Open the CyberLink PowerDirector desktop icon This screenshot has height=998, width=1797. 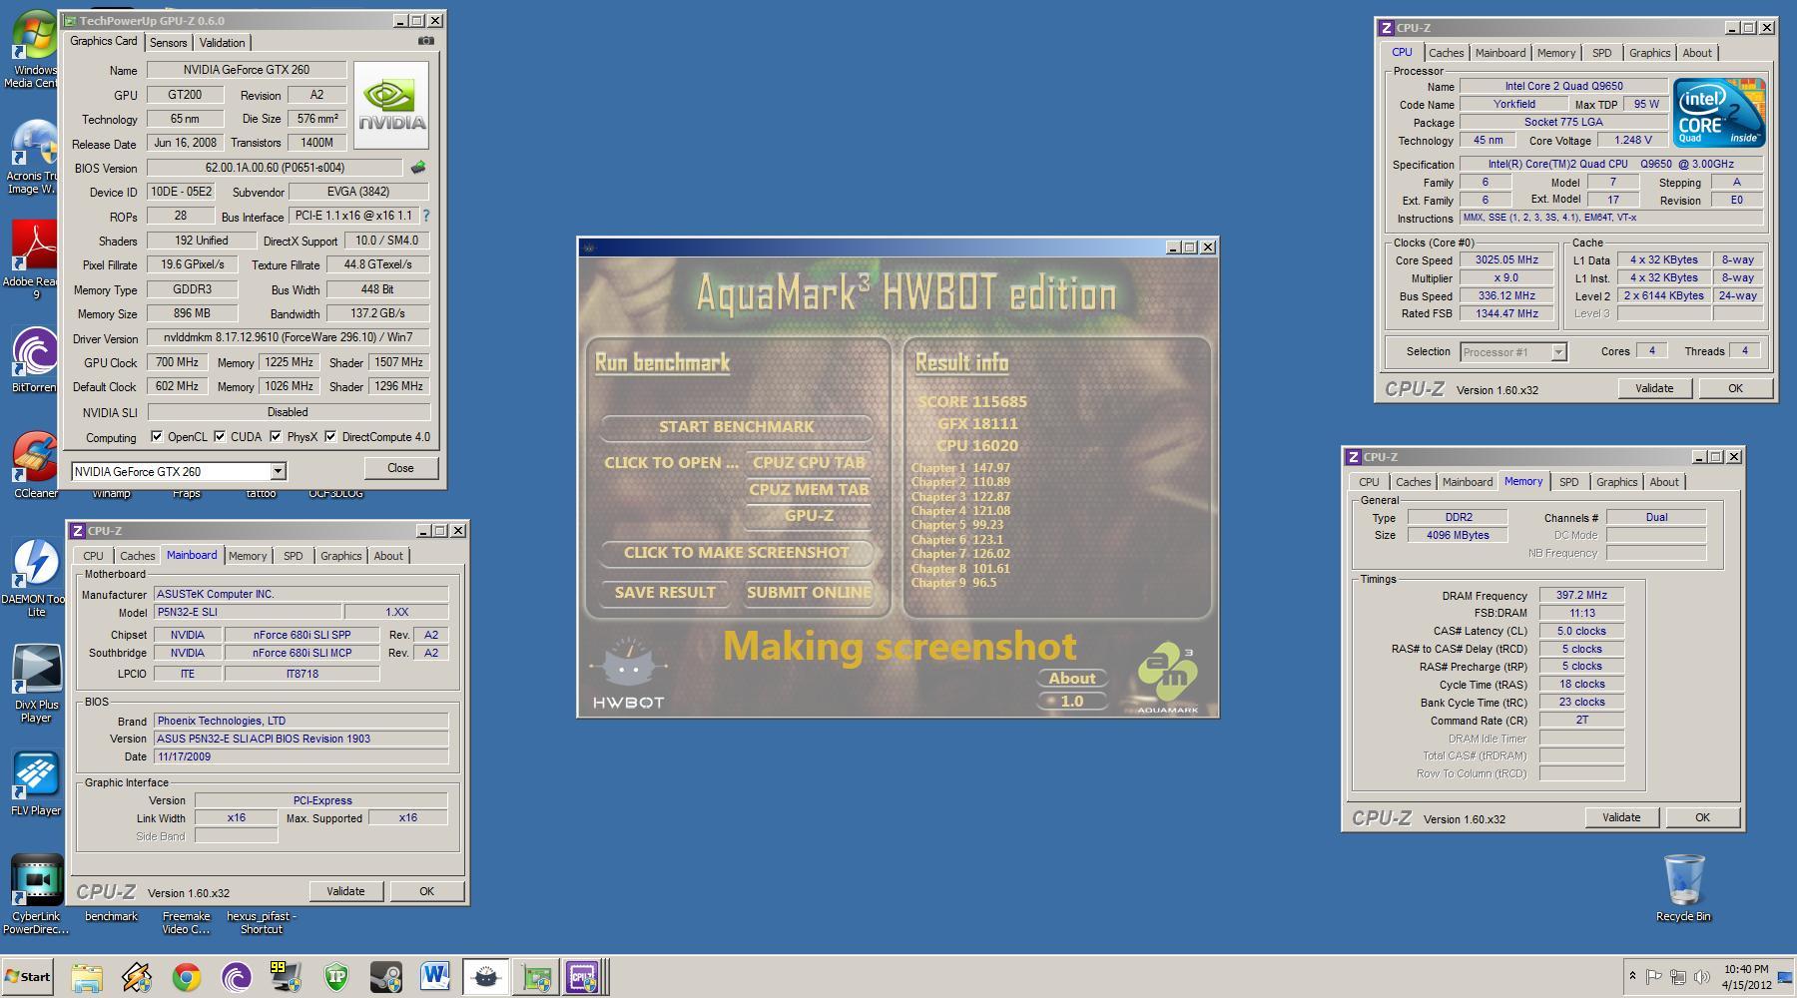[x=36, y=893]
